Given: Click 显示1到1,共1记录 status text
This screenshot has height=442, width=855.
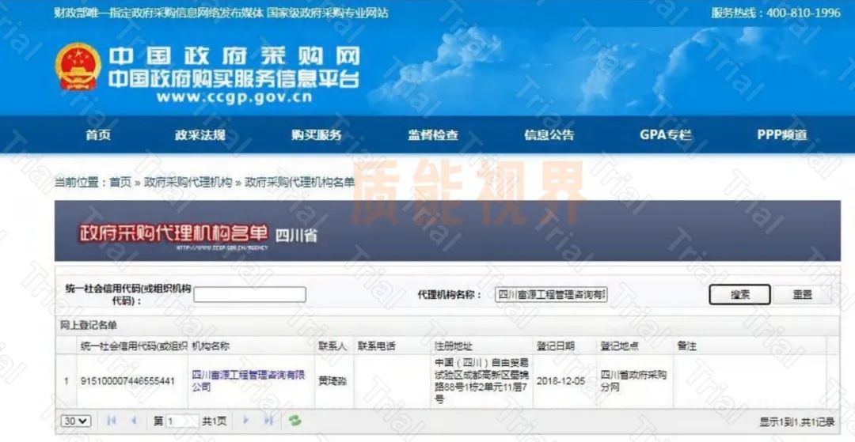Looking at the screenshot, I should [x=797, y=421].
